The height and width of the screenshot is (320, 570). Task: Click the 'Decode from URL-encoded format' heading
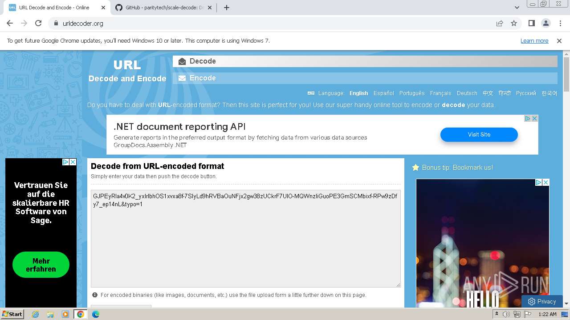[158, 166]
